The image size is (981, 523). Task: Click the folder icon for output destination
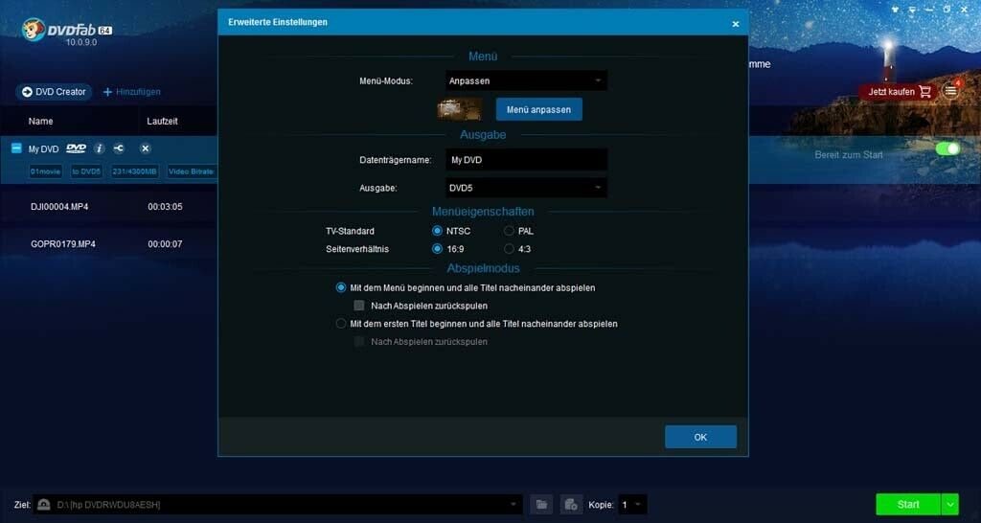[x=542, y=504]
